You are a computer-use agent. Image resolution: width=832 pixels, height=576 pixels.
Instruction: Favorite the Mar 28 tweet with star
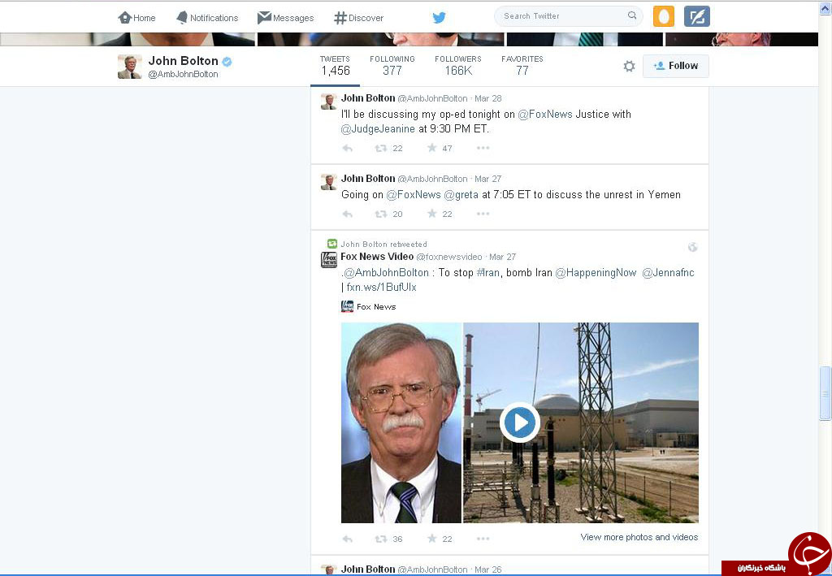point(432,147)
